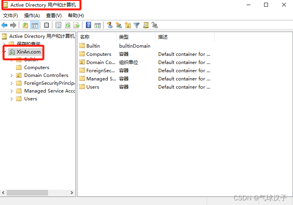This screenshot has height=205, width=293.
Task: Click folder icon of Computers in list pane
Action: 82,54
